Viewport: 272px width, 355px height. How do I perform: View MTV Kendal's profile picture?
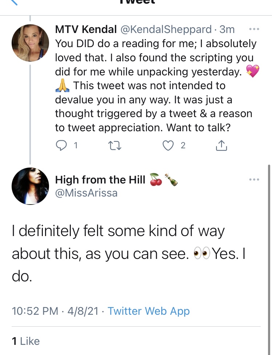click(x=30, y=43)
